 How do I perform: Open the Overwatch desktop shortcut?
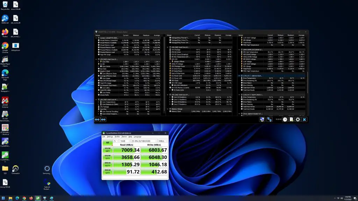[x=15, y=170]
